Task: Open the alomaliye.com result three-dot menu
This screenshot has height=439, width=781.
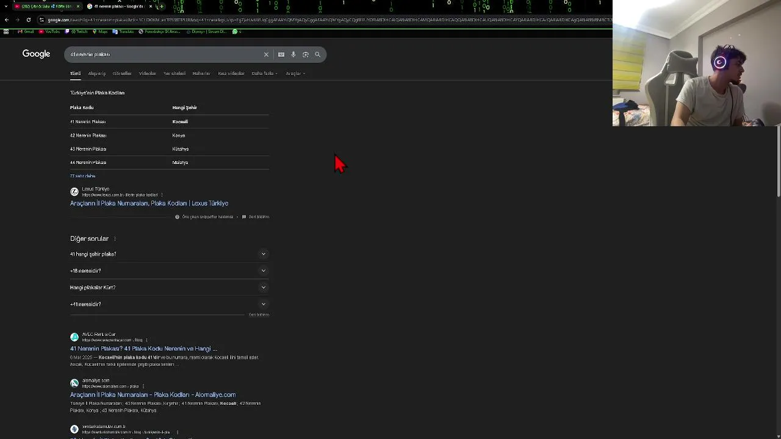Action: click(x=143, y=387)
